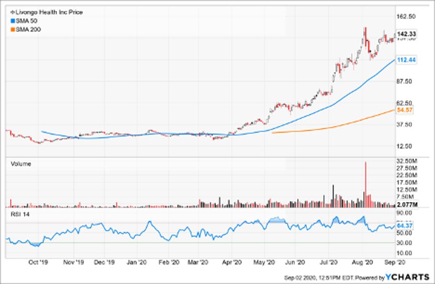Viewport: 435px width, 284px height.
Task: Click the RSI 14 panel label
Action: (x=20, y=213)
